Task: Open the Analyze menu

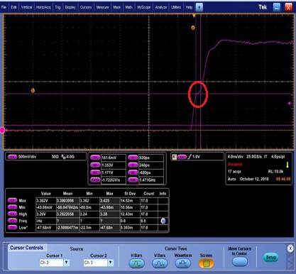Action: (161, 7)
